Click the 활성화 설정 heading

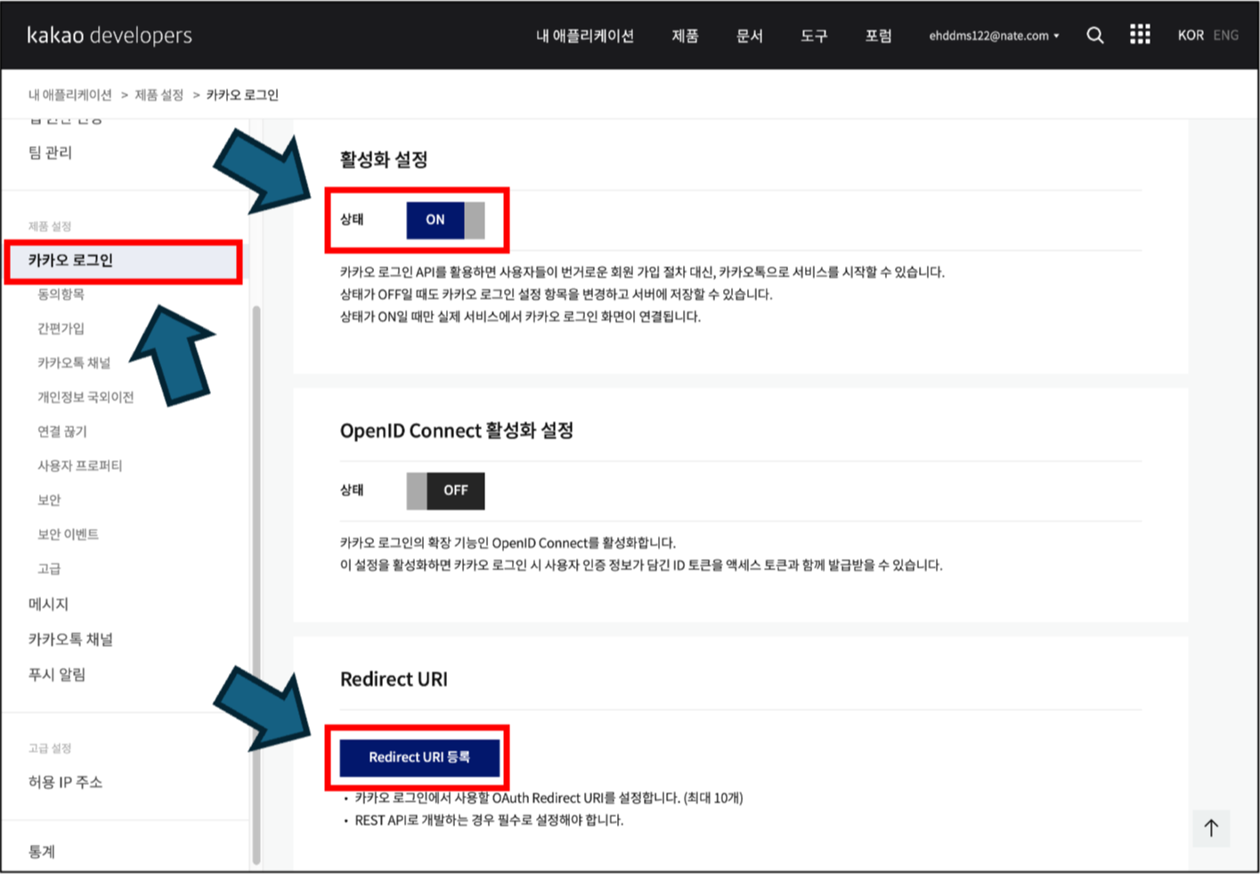pos(384,160)
